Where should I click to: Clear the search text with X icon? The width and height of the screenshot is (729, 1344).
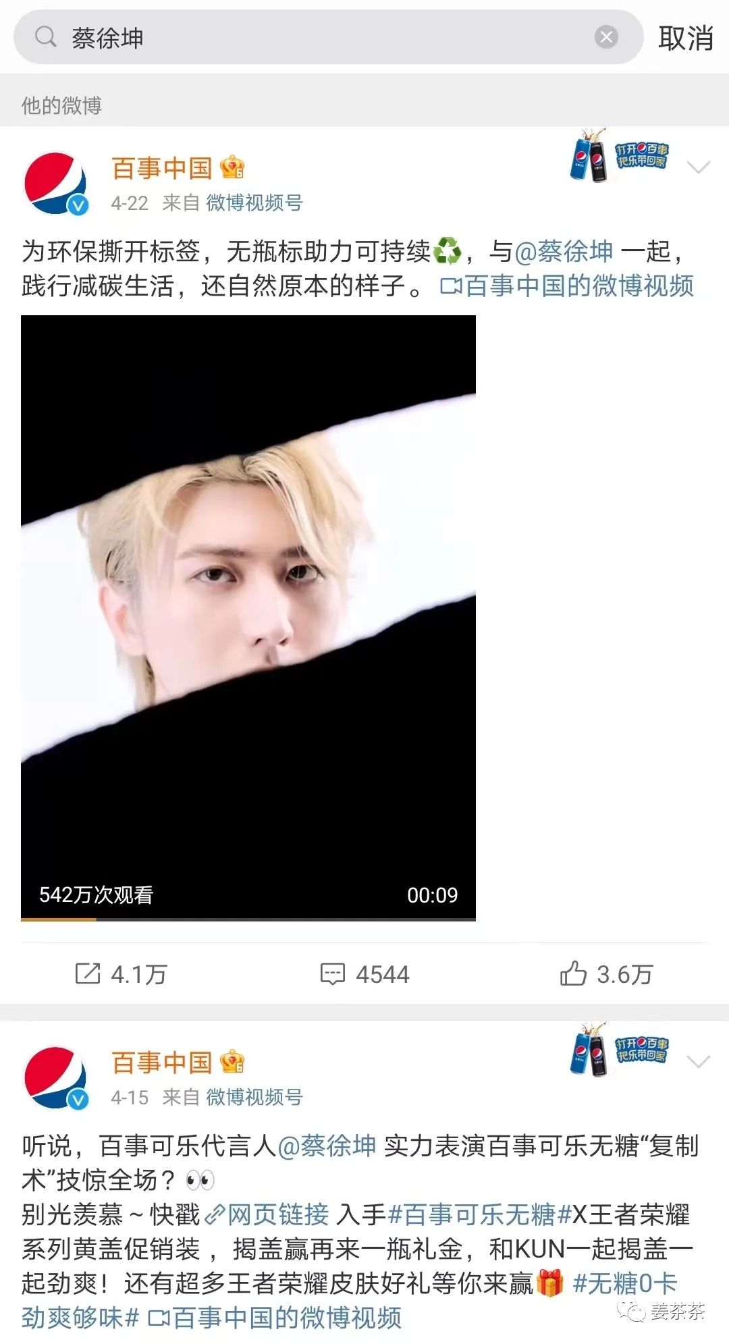tap(606, 37)
